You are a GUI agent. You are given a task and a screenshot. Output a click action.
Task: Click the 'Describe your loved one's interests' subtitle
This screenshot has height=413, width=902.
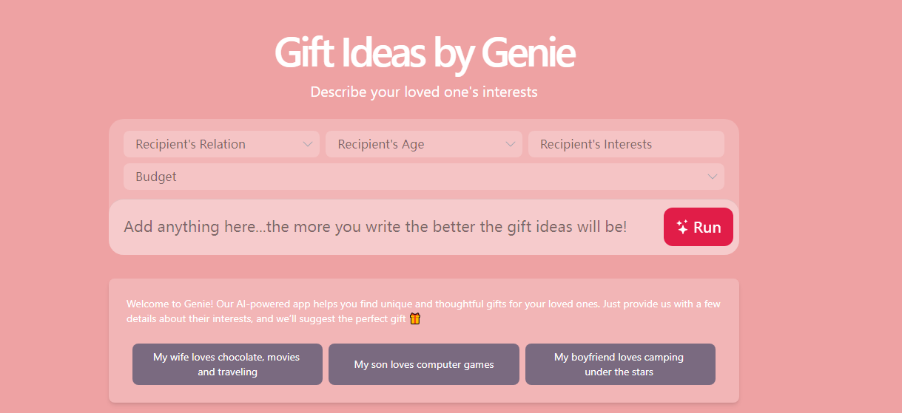tap(424, 92)
